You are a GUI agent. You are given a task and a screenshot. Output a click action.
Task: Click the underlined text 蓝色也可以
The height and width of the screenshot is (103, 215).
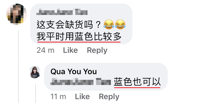click(x=137, y=82)
